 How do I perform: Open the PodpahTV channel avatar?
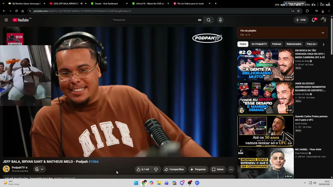6,169
